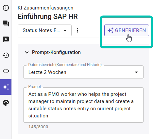The width and height of the screenshot is (155, 139).
Task: Click the KI-Zusammenfassungen label
Action: [45, 8]
